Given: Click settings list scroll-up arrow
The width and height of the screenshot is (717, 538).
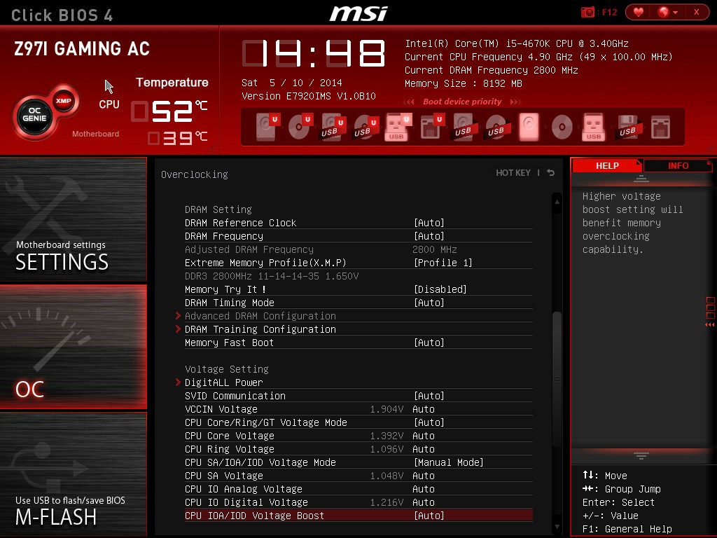Looking at the screenshot, I should tap(557, 202).
